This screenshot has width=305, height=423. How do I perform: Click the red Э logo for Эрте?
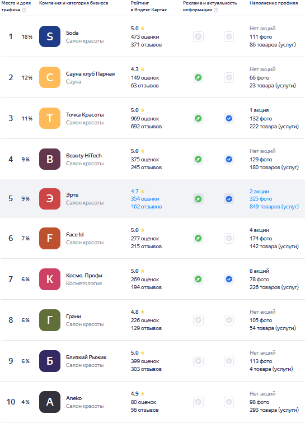click(50, 199)
